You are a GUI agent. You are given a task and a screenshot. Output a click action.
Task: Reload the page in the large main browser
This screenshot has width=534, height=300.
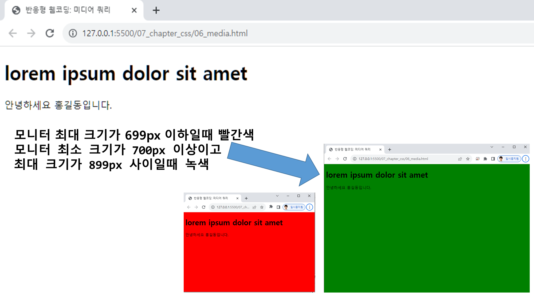[50, 33]
